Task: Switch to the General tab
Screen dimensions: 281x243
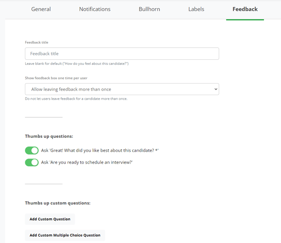Action: 41,9
